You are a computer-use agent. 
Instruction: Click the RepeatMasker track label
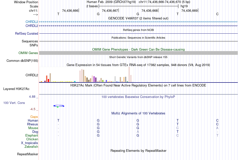pos(28,154)
